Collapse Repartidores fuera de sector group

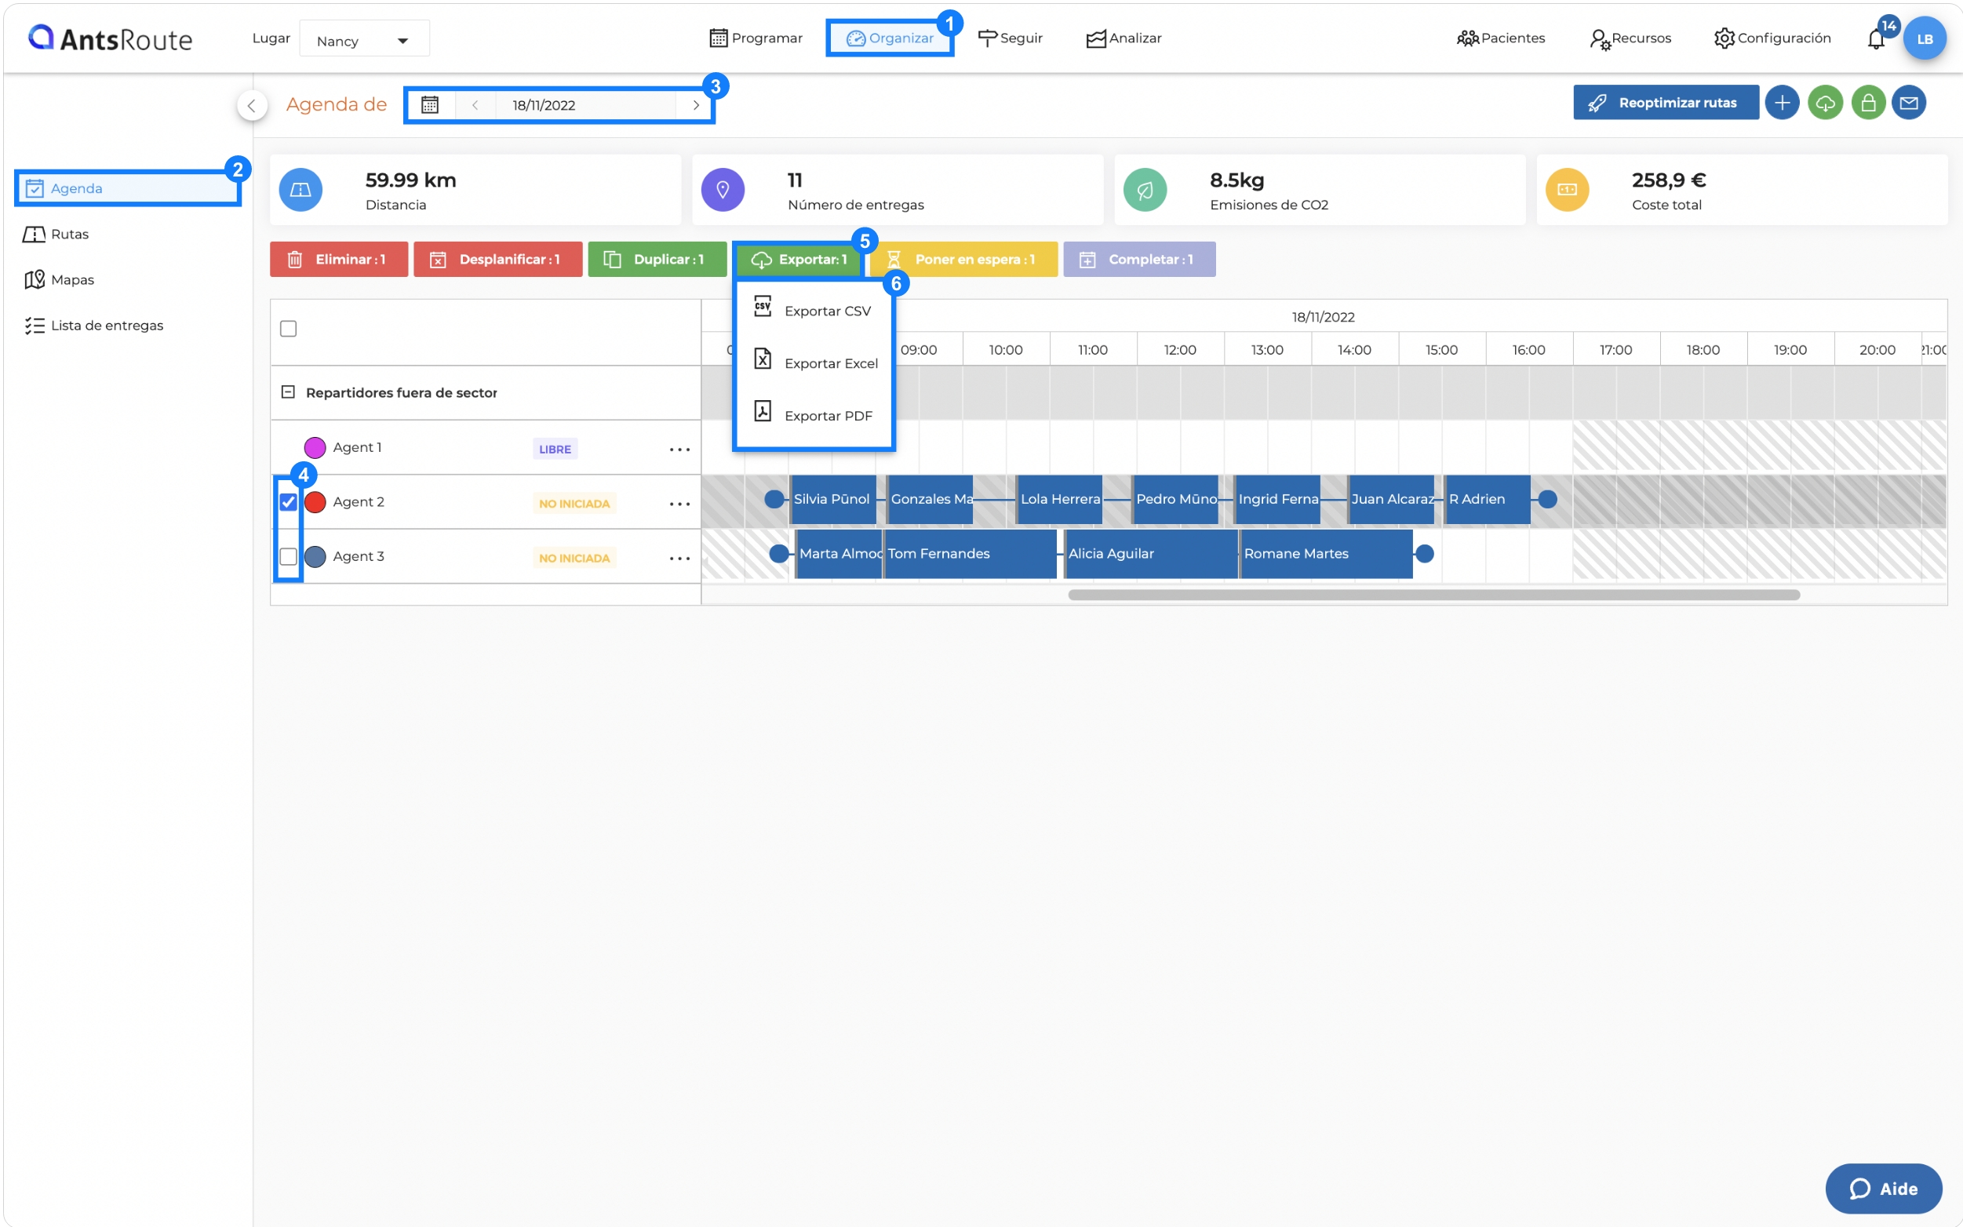coord(287,392)
